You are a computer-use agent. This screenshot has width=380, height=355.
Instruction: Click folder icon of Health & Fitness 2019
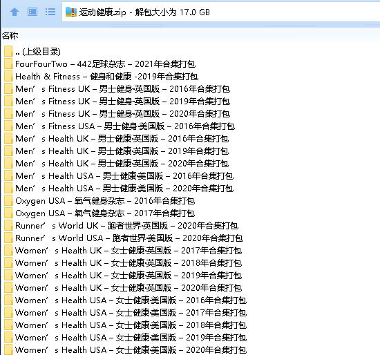[8, 77]
